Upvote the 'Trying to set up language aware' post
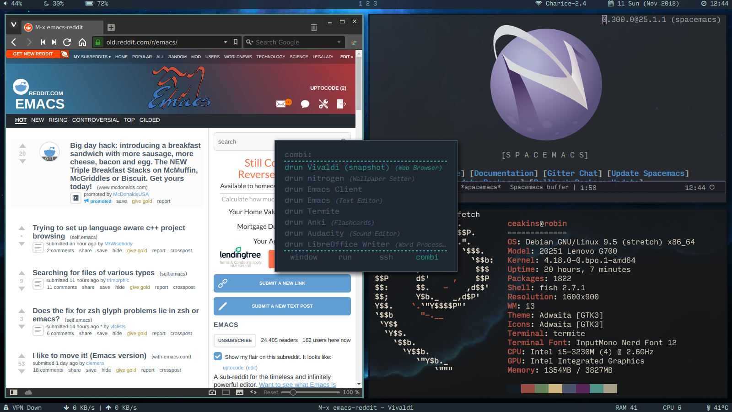 [22, 228]
